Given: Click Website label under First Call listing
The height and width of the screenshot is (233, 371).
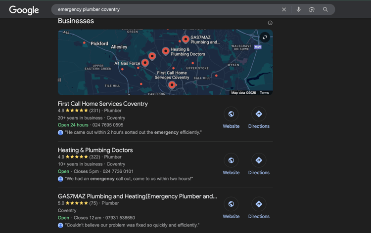Looking at the screenshot, I should tap(231, 126).
